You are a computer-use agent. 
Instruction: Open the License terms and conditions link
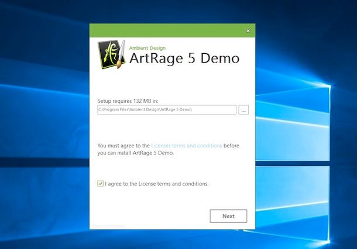click(187, 146)
